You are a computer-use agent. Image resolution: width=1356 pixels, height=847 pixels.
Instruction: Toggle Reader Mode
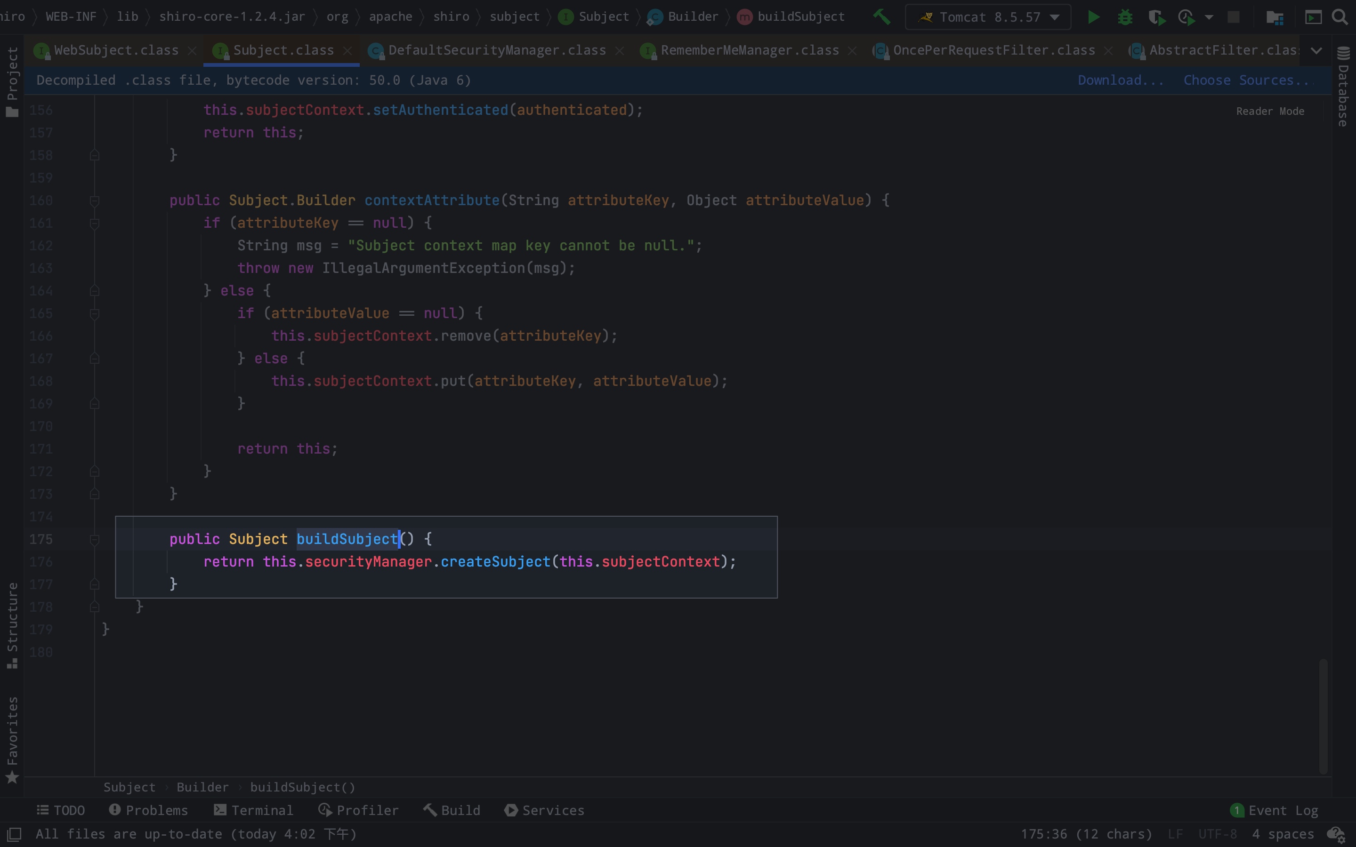1270,111
